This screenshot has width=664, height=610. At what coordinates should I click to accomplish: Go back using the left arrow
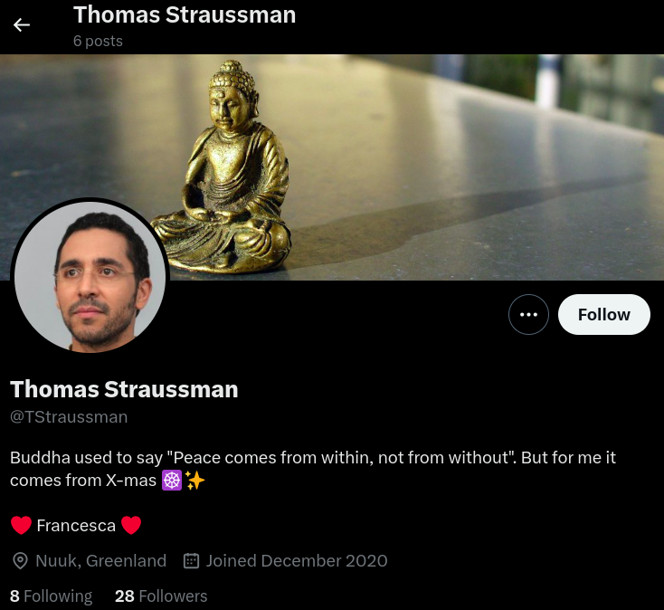(x=22, y=25)
